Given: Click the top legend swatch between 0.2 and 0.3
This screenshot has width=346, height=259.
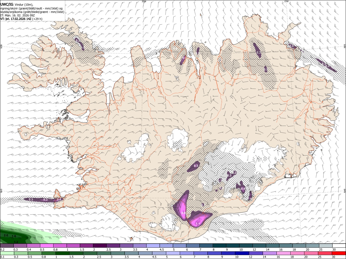Looking at the screenshot, I should tap(7, 246).
